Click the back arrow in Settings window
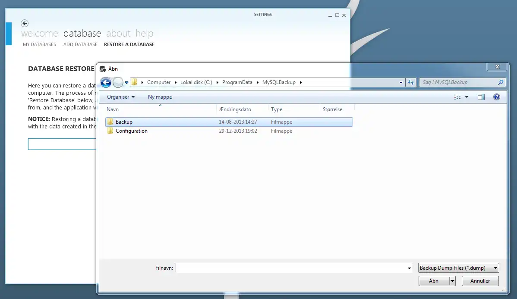 25,23
